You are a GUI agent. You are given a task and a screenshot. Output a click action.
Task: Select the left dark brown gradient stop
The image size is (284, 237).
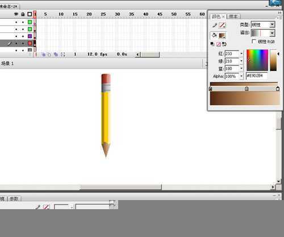[x=210, y=89]
